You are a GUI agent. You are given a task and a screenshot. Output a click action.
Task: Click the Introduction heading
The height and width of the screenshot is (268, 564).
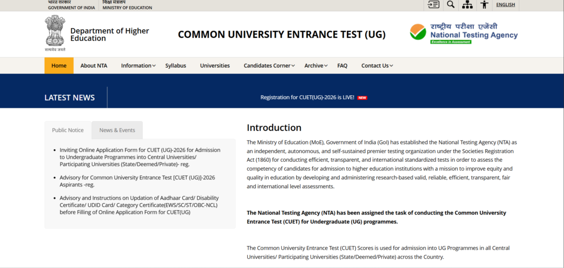274,128
